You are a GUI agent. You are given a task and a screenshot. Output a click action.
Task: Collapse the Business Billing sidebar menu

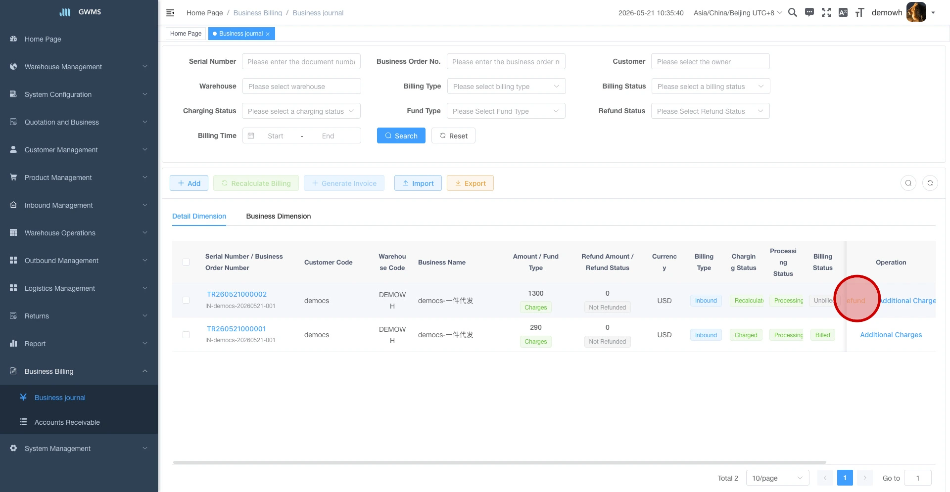click(x=79, y=371)
